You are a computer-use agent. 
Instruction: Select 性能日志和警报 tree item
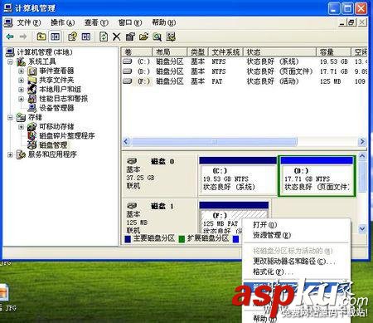click(x=63, y=99)
